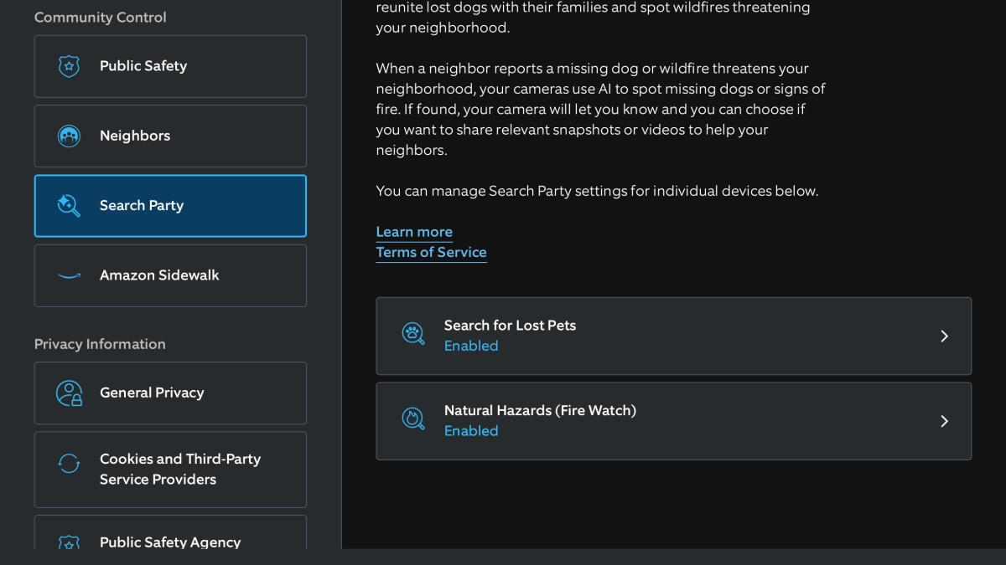Expand Natural Hazards chevron arrow
1006x565 pixels.
click(944, 421)
